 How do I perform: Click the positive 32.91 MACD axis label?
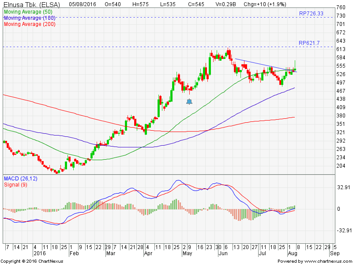pyautogui.click(x=344, y=187)
